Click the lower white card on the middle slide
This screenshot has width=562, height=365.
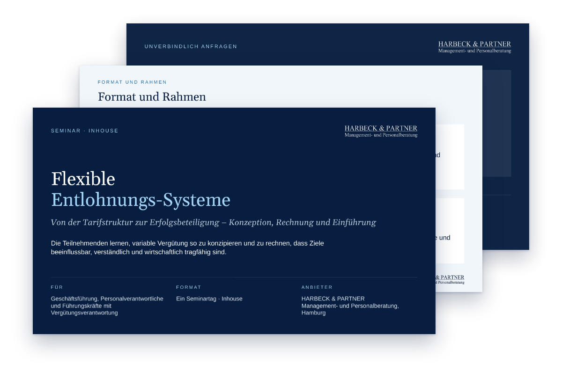coord(450,231)
